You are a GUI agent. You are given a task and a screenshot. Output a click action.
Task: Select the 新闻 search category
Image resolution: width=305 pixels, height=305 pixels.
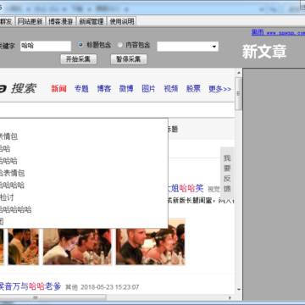tap(58, 89)
